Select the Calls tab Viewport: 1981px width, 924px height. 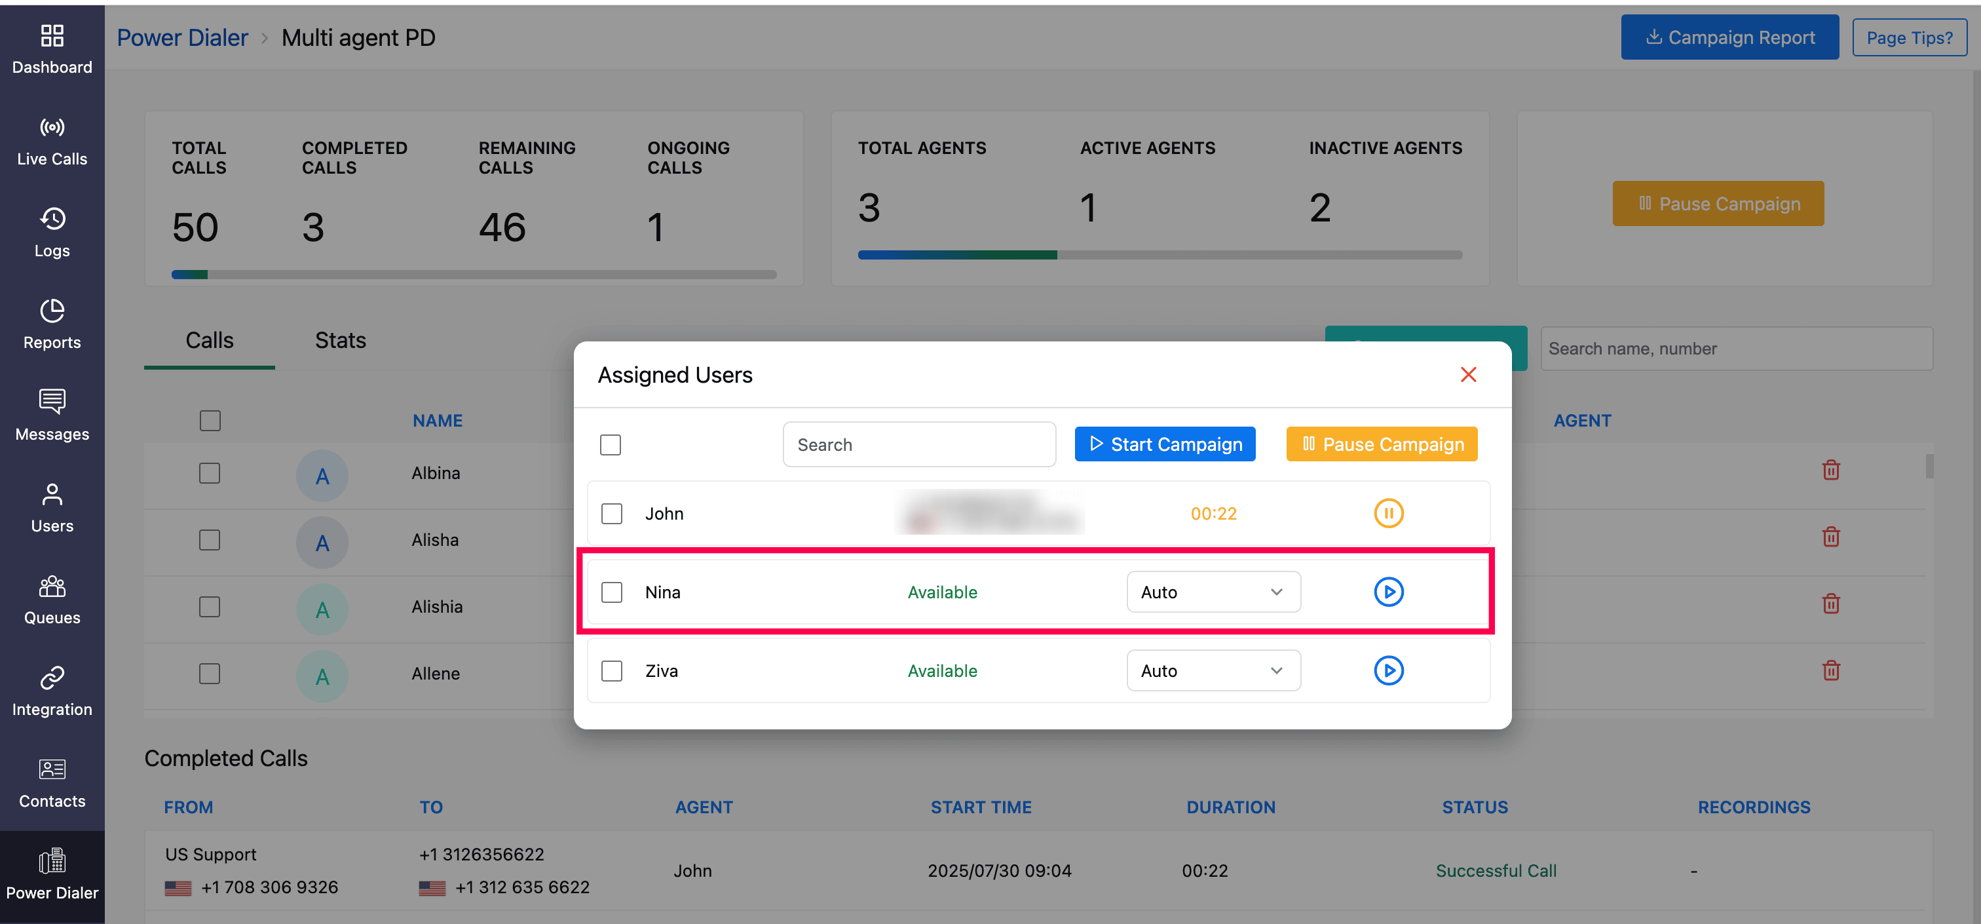[x=209, y=340]
